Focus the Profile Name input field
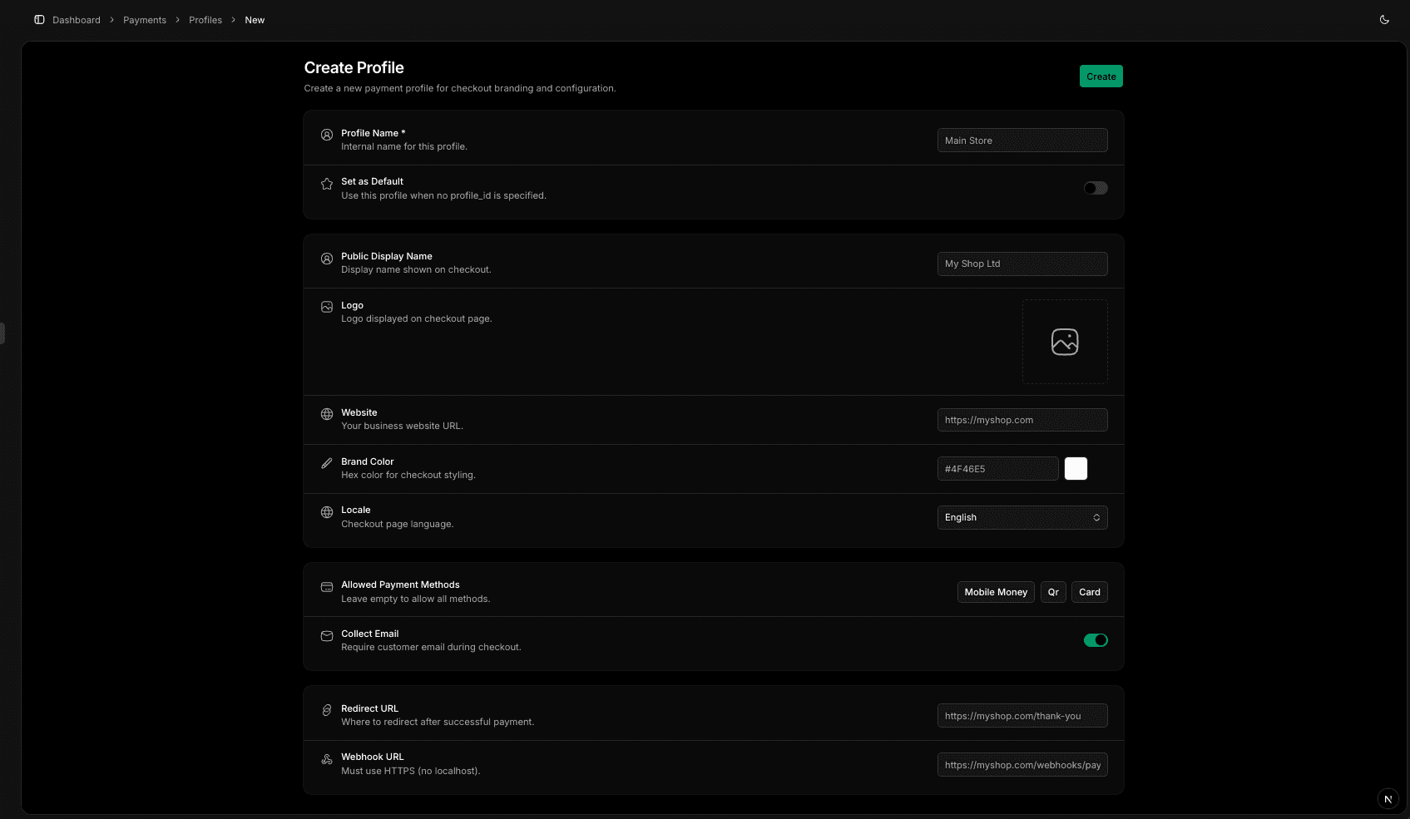 (1022, 141)
